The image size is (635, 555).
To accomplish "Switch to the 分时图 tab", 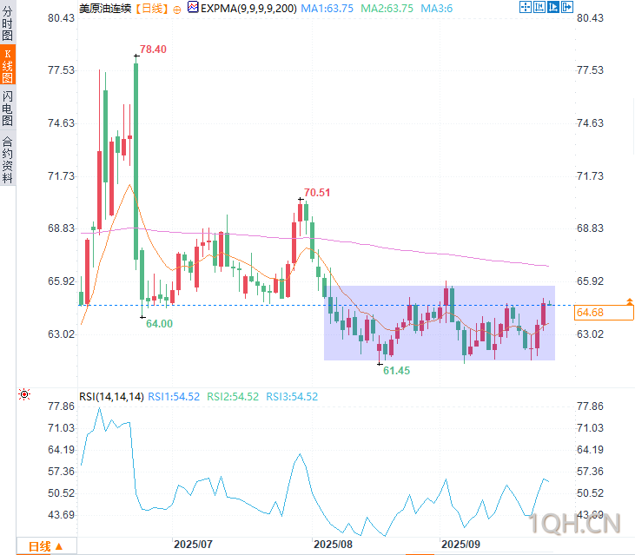I will pos(7,23).
